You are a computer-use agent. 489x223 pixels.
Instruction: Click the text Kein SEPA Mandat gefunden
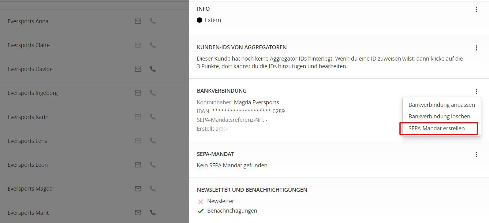(x=232, y=165)
